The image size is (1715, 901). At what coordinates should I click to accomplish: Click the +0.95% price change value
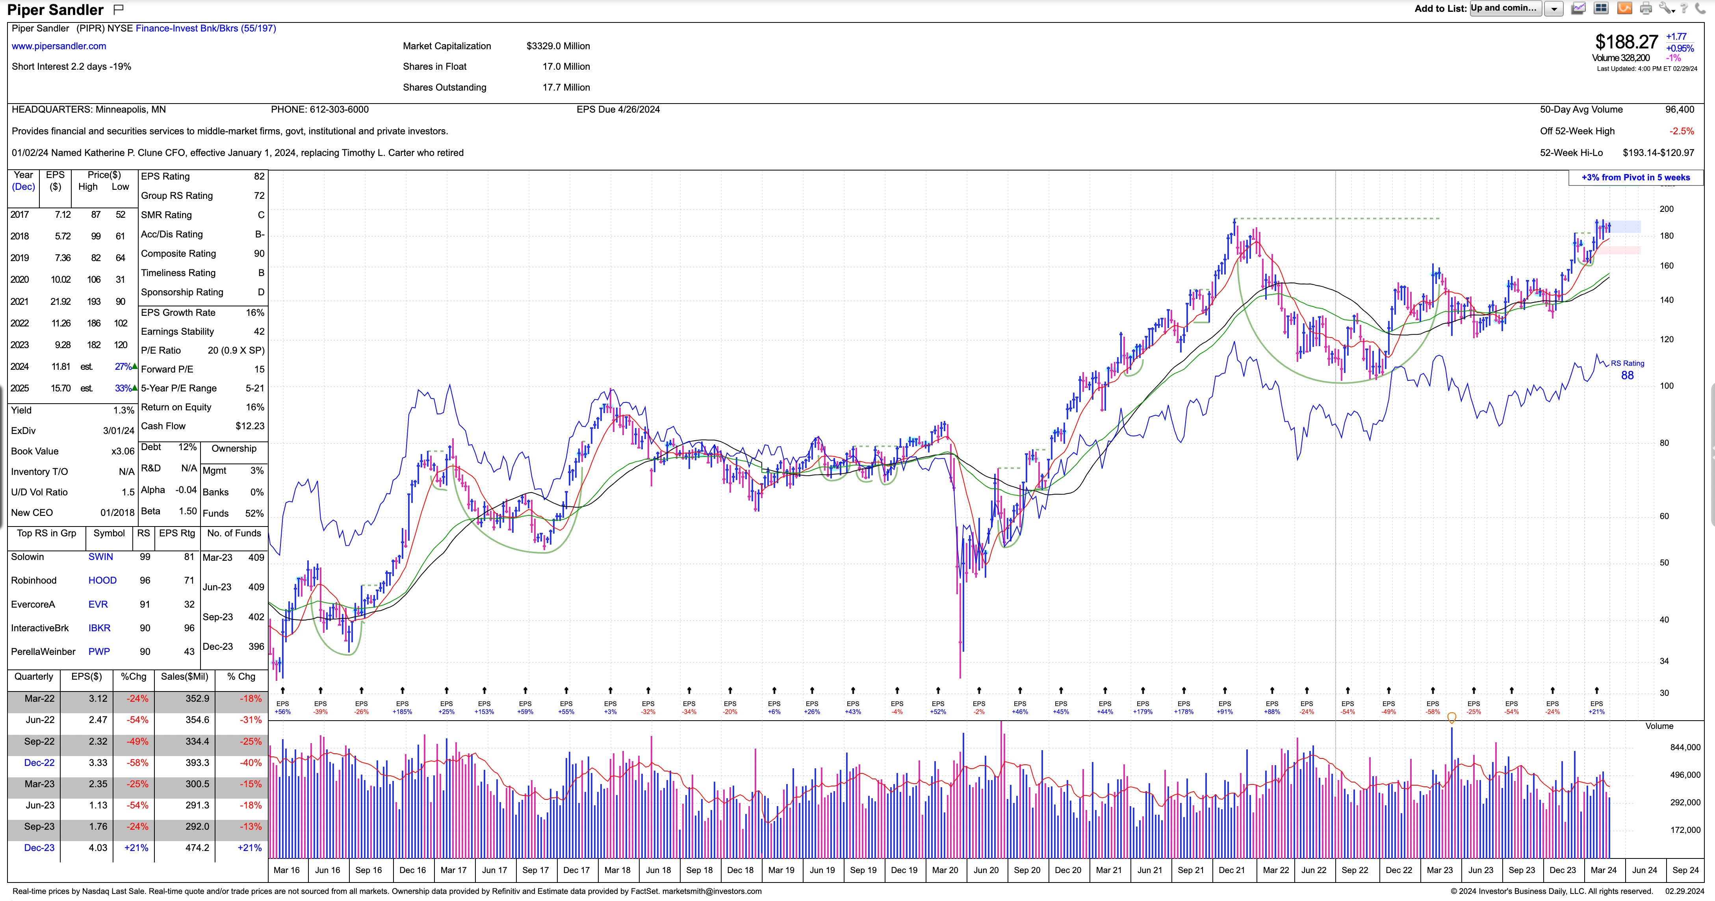coord(1680,48)
